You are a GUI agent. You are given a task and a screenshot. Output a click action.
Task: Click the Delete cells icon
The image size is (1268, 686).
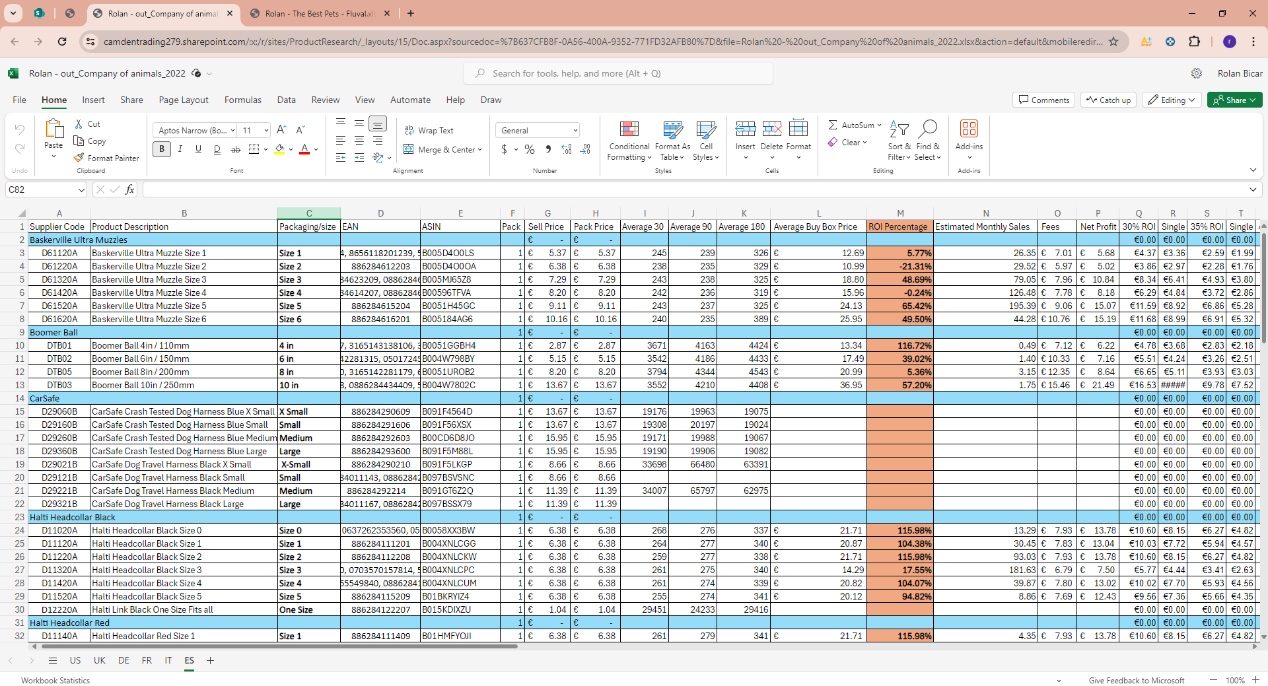771,129
